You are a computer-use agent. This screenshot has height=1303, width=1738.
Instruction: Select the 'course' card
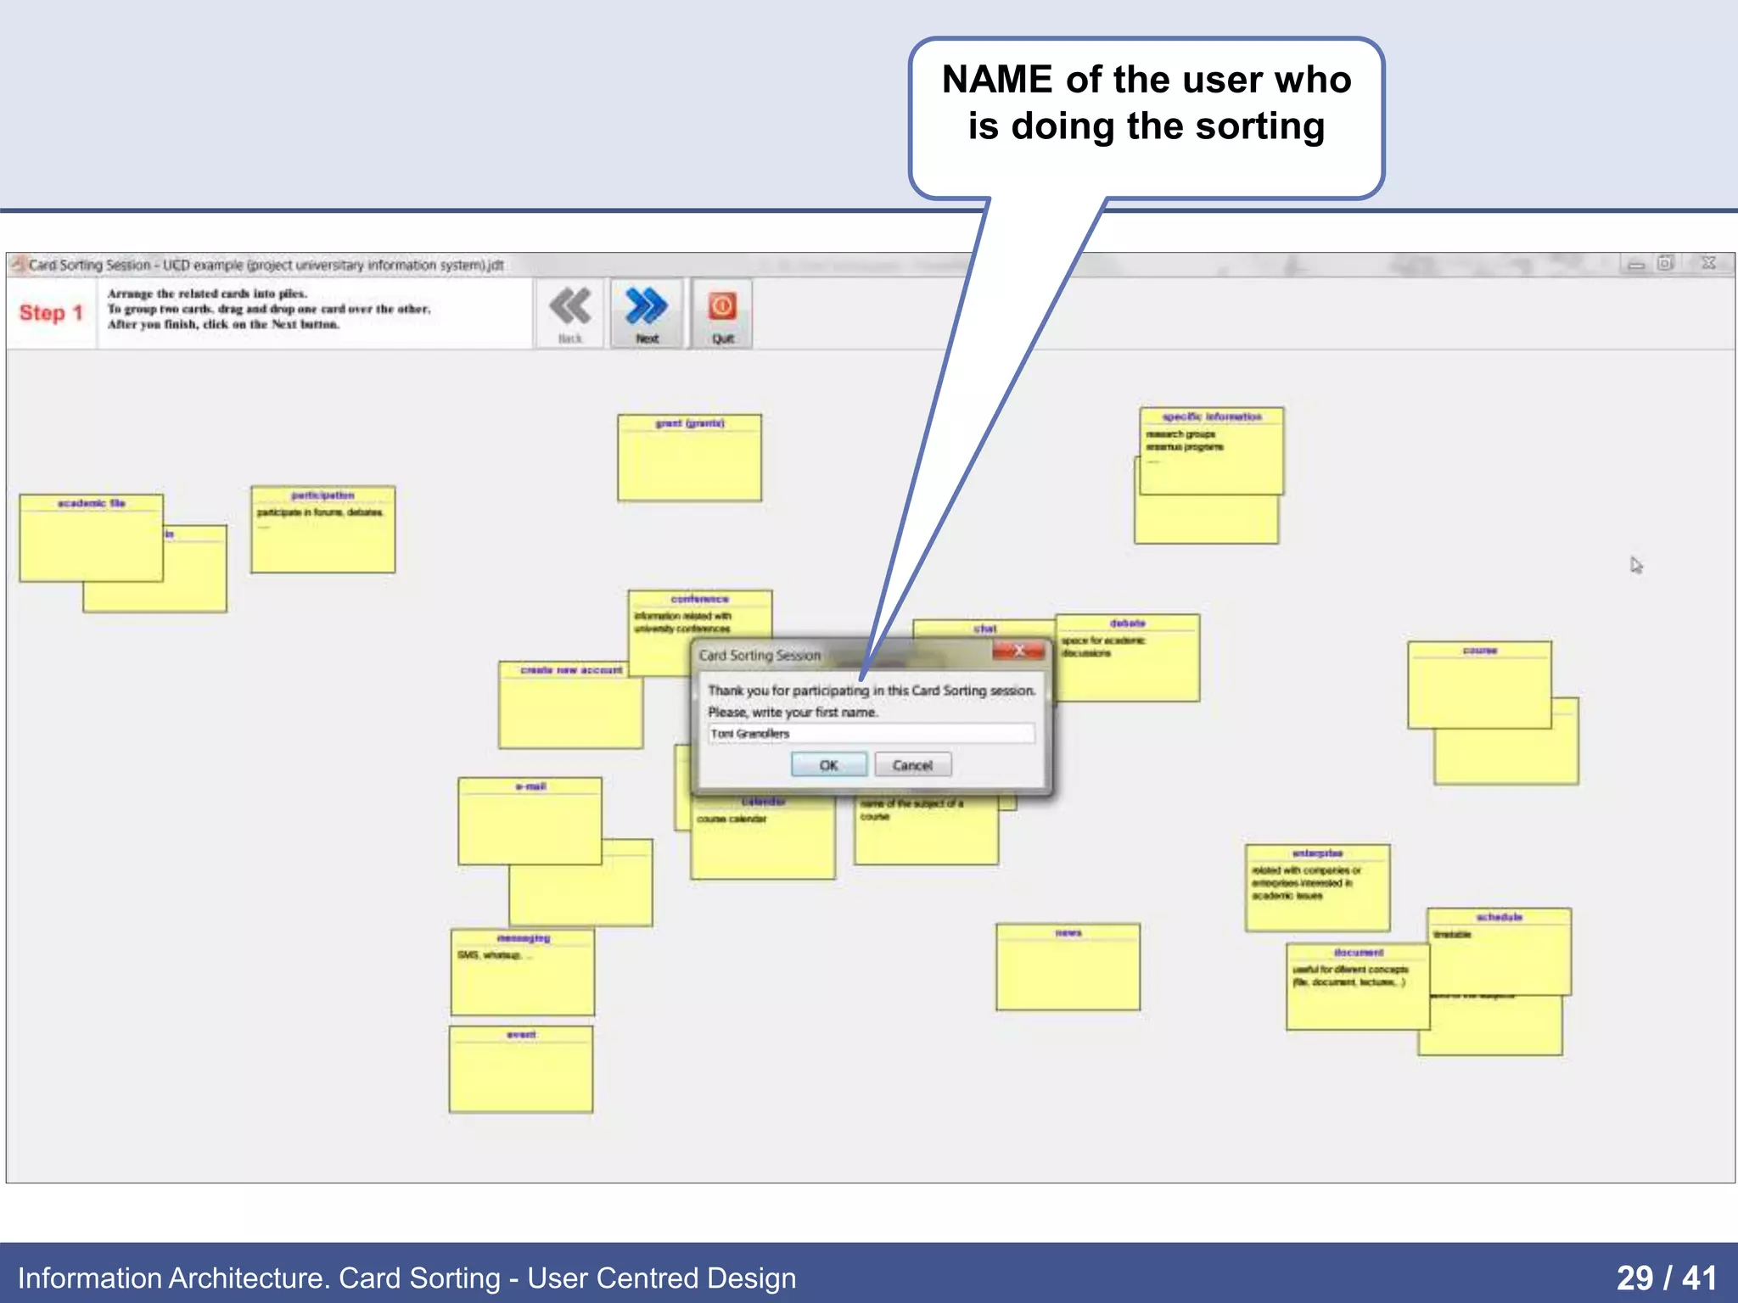click(1479, 685)
